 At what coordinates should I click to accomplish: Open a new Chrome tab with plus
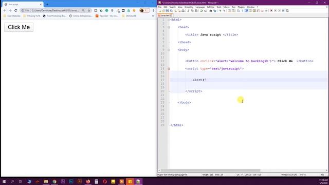tap(47, 4)
